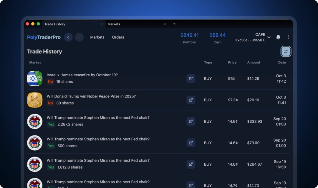Open the Israel x Hamas market external link
318x188 pixels.
[191, 78]
